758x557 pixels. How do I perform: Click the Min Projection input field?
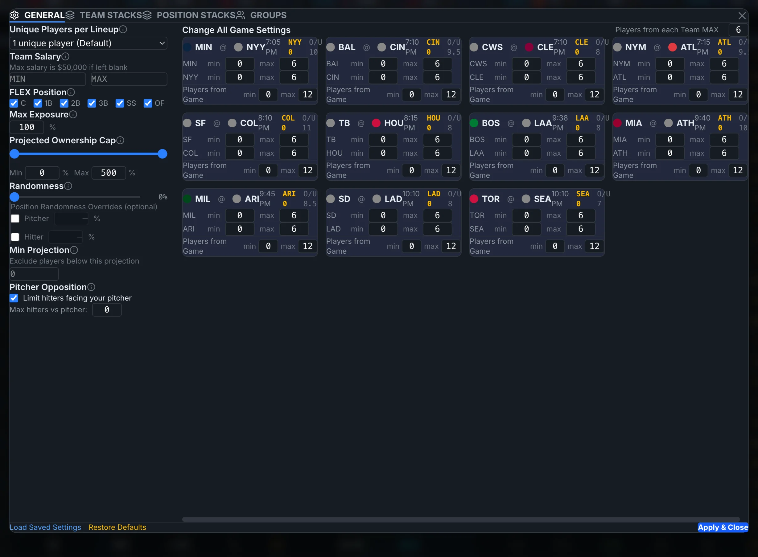point(34,274)
